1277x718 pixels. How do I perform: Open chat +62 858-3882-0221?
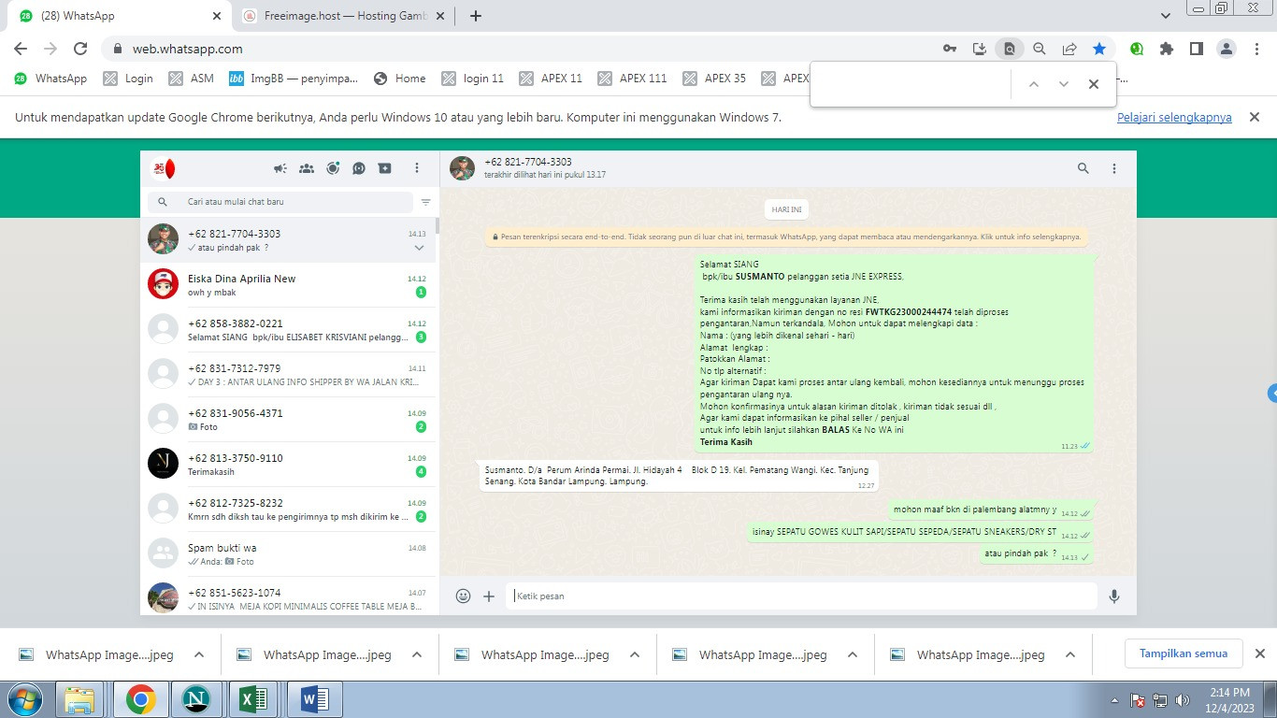288,329
